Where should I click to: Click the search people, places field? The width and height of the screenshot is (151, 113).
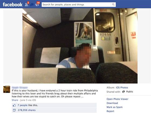76,5
